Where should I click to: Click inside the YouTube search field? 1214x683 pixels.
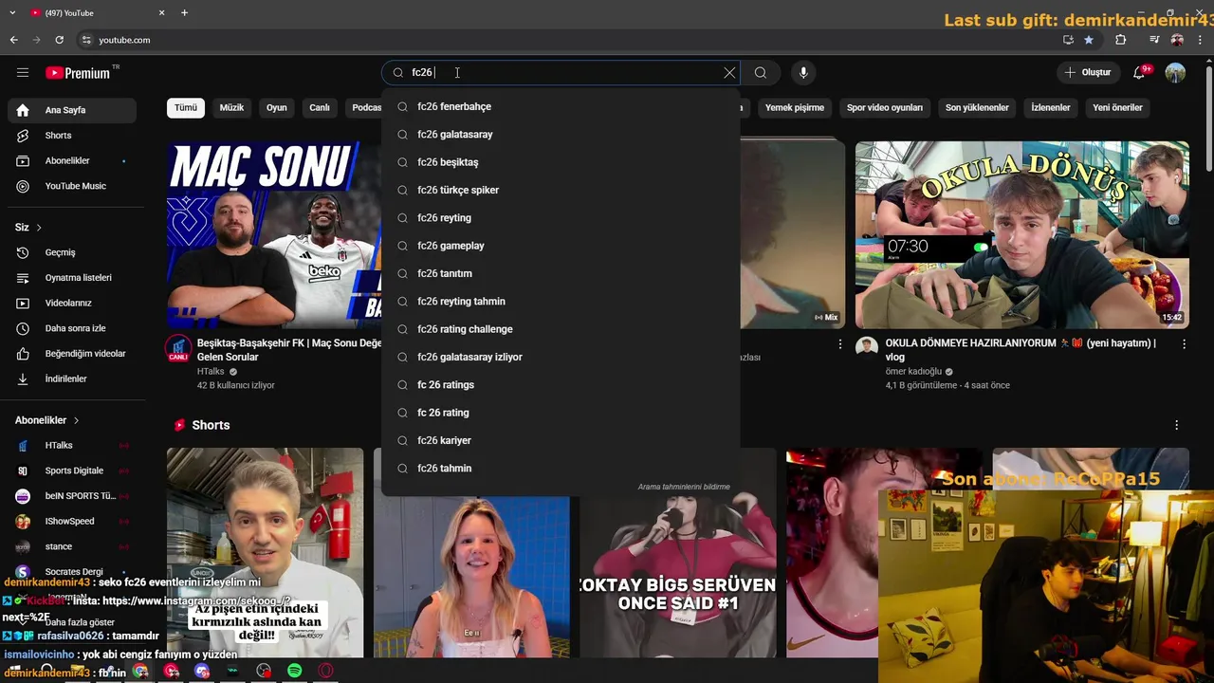click(560, 73)
